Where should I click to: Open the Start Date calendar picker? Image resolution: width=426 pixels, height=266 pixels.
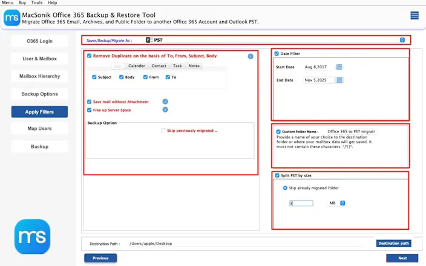tap(339, 66)
